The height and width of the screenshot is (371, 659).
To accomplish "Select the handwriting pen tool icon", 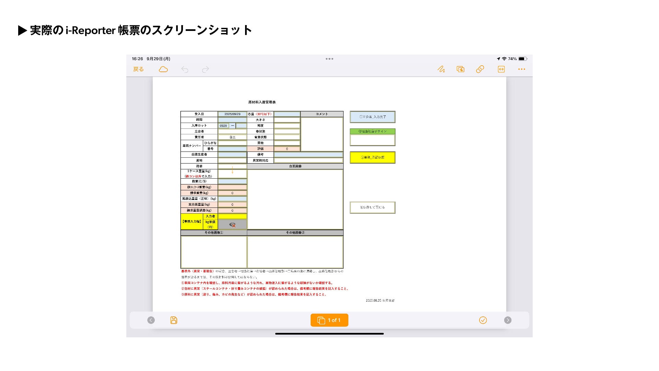I will [441, 69].
